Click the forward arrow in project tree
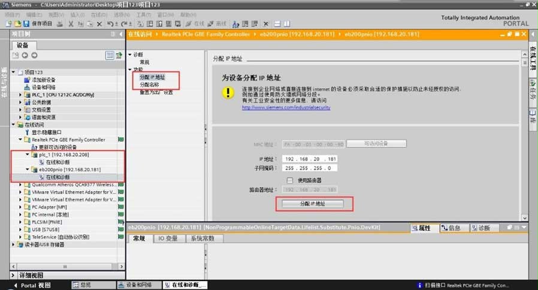Image resolution: width=538 pixels, height=290 pixels. coord(33,55)
